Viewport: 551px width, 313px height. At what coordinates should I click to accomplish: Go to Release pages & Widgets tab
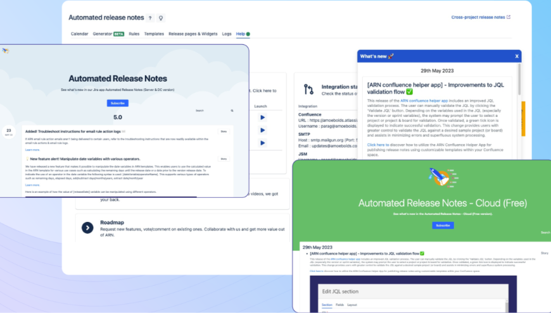pos(193,34)
